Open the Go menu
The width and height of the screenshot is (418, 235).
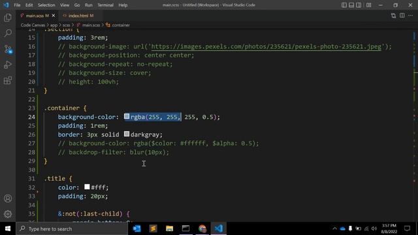coord(77,5)
